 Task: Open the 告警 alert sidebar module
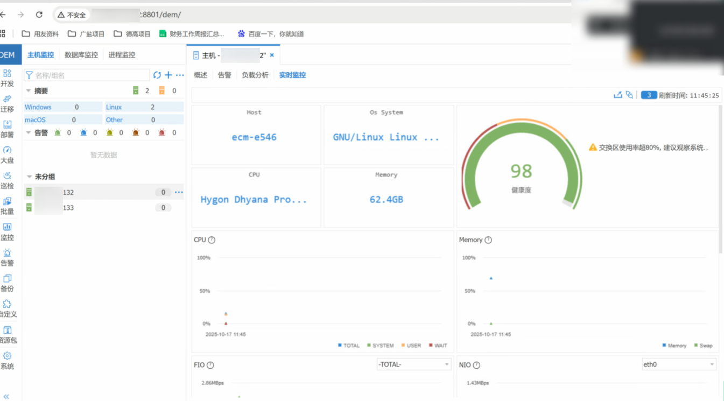[7, 258]
